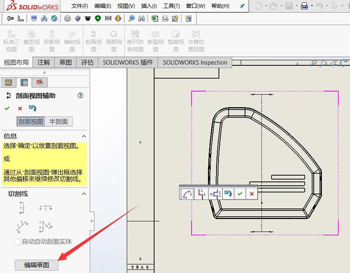
Task: Click the Save disk icon
Action: pyautogui.click(x=289, y=6)
